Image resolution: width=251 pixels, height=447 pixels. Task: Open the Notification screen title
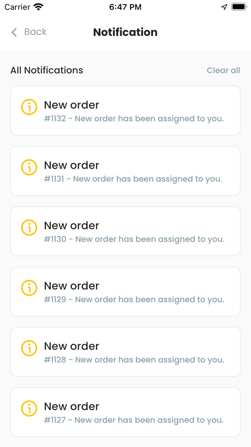pos(125,32)
